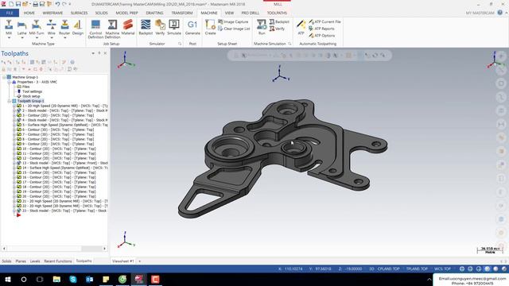
Task: Start the Simulate tool
Action: coord(174,27)
